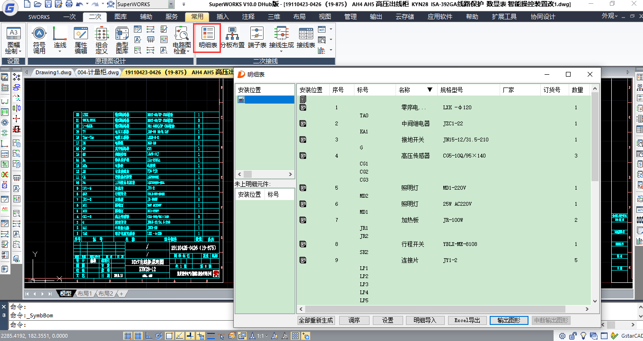Open the 典型图库 typical library
This screenshot has width=643, height=341.
click(x=122, y=40)
